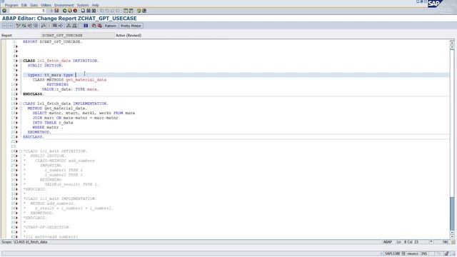Image resolution: width=457 pixels, height=257 pixels.
Task: Open the Environment menu
Action: coord(64,5)
